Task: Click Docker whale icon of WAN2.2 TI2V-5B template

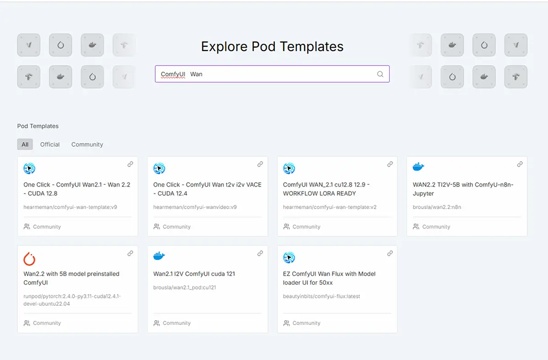Action: (418, 167)
